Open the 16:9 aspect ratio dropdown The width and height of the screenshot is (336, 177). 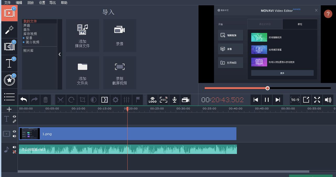tap(295, 100)
